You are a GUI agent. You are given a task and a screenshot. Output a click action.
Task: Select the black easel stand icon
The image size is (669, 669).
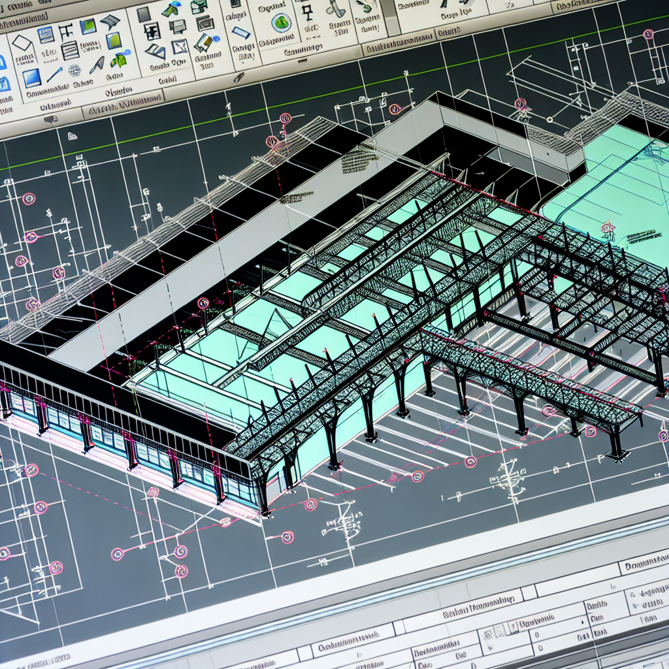click(307, 12)
